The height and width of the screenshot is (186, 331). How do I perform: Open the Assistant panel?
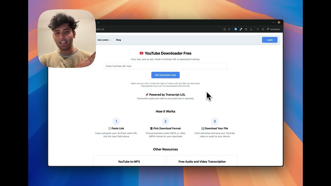coord(273,29)
